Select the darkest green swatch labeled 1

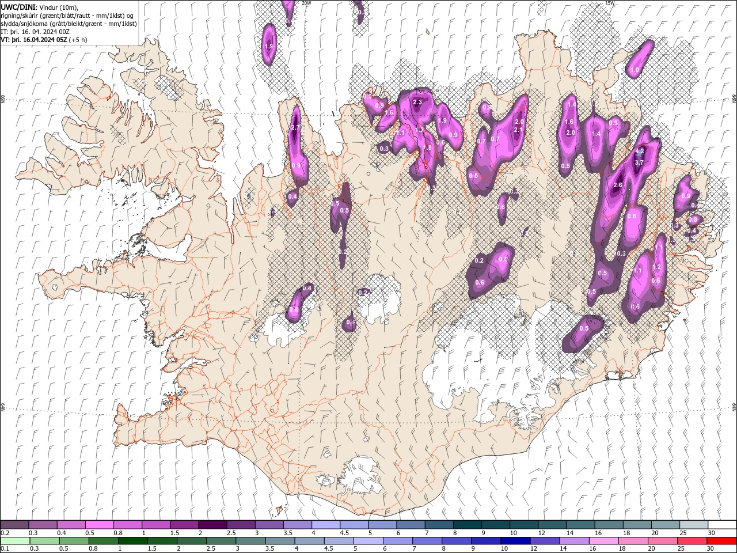pos(132,541)
